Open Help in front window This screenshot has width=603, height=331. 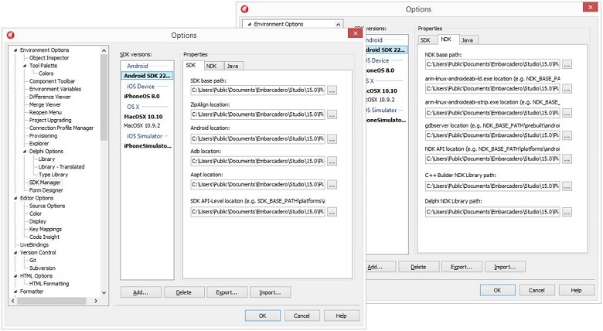tap(341, 316)
